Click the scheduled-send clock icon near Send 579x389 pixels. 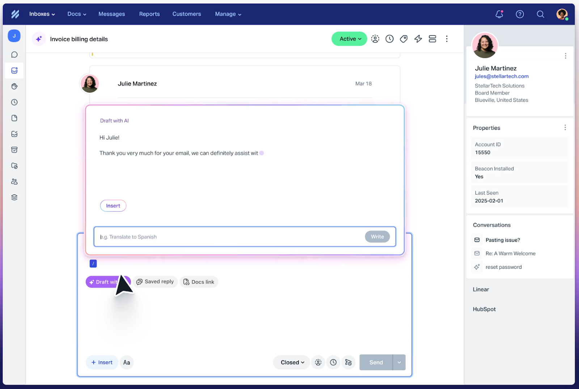[333, 362]
